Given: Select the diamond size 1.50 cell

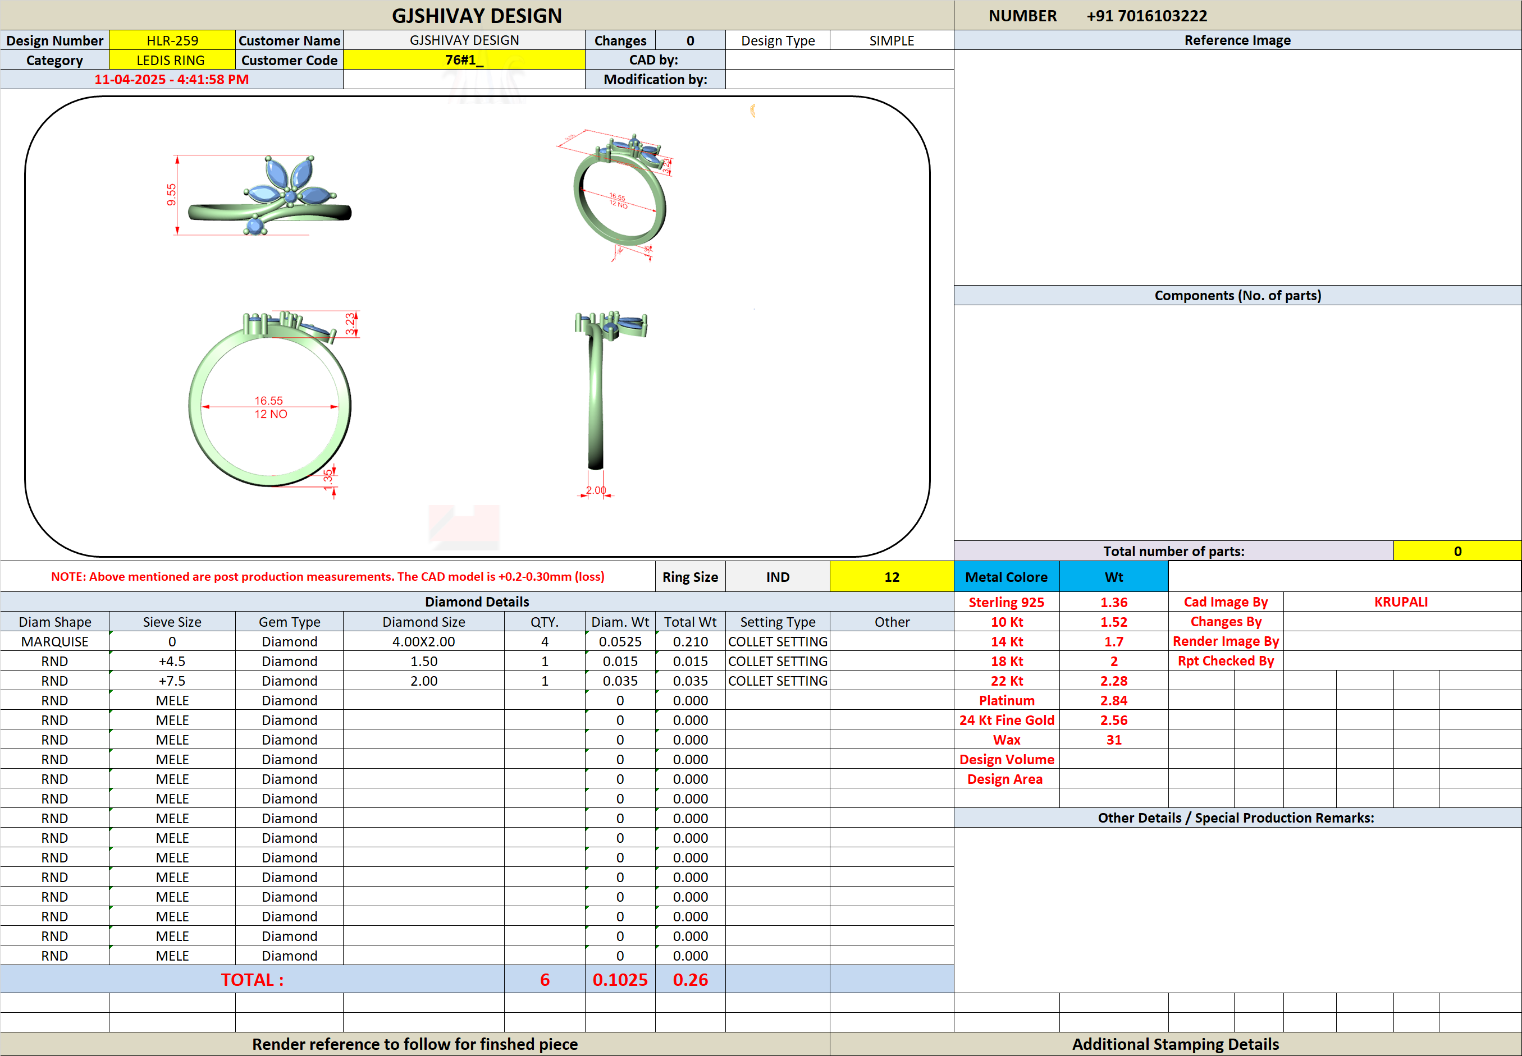Looking at the screenshot, I should point(424,661).
